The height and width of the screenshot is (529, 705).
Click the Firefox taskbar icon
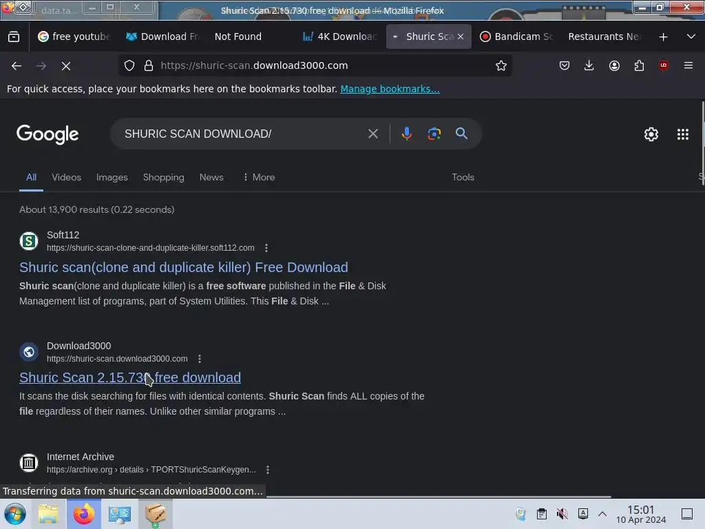(83, 514)
